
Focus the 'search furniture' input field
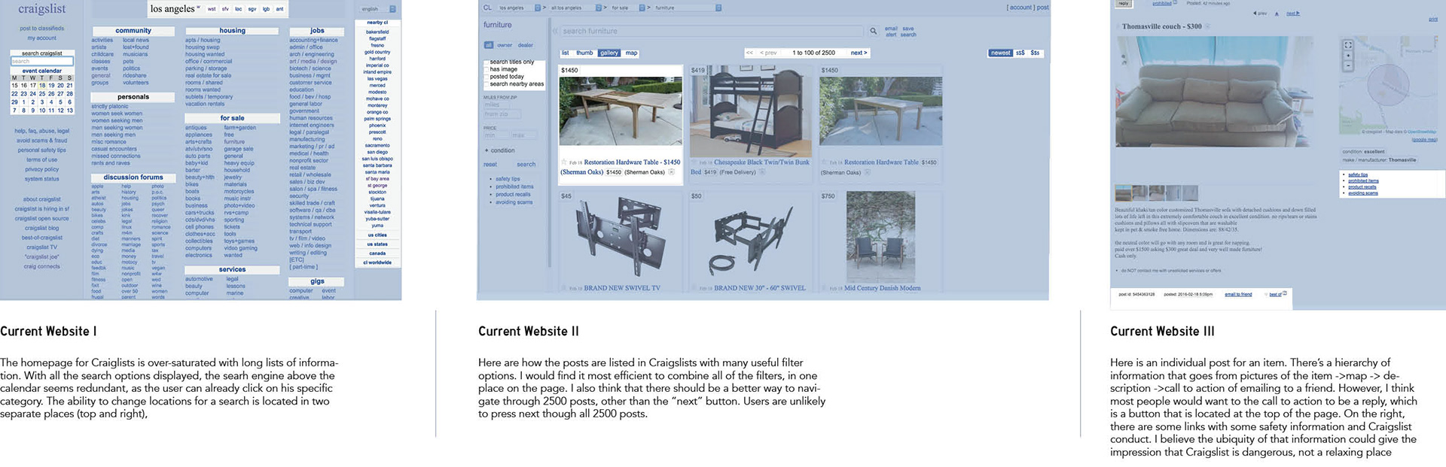click(712, 32)
